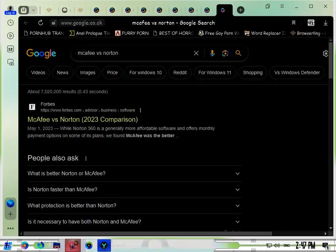Expand What protection is better than Norton?
The image size is (336, 252).
[134, 206]
